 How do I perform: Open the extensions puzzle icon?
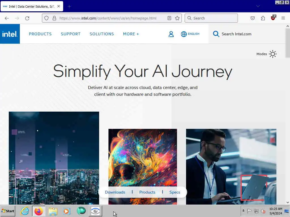click(x=263, y=18)
